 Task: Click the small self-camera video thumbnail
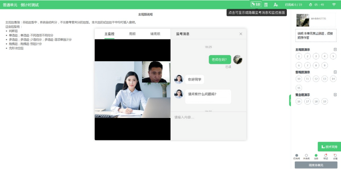156,72
